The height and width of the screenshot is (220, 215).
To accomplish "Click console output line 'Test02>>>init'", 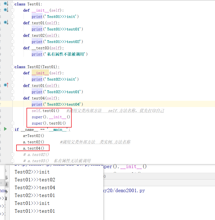I will click(32, 172).
